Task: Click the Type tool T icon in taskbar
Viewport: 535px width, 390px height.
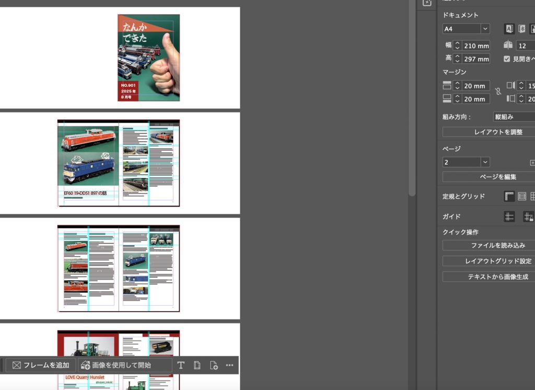Action: click(181, 365)
